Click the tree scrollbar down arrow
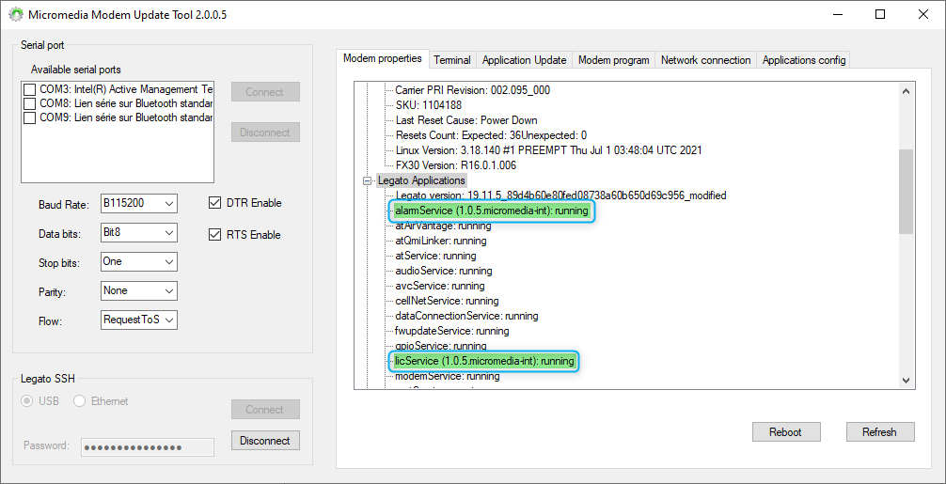The width and height of the screenshot is (946, 484). tap(906, 381)
